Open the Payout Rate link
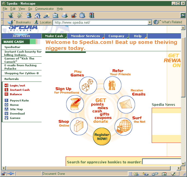The width and height of the screenshot is (187, 177). pyautogui.click(x=19, y=101)
